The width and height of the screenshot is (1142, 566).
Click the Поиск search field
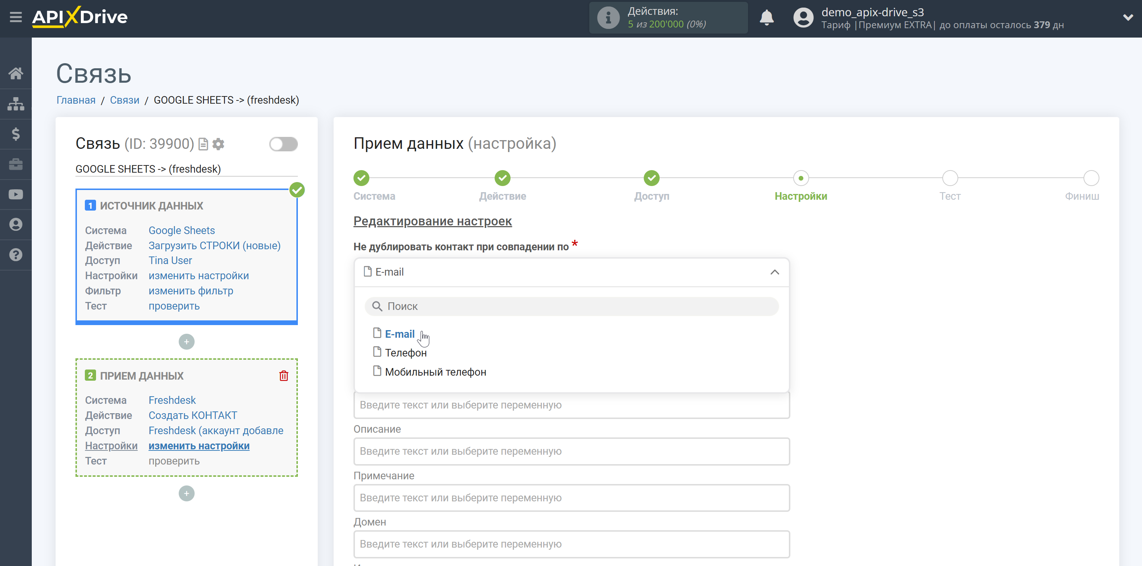click(x=572, y=306)
